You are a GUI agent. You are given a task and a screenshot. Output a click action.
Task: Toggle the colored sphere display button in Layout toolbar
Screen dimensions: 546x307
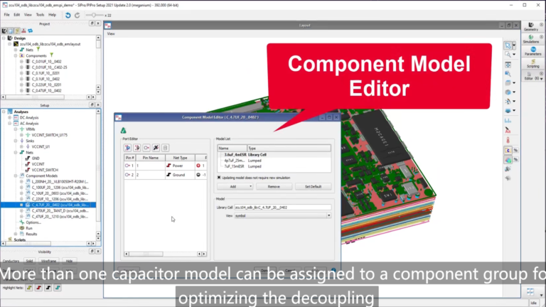[x=508, y=160]
